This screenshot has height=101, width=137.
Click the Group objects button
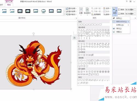coord(107,11)
